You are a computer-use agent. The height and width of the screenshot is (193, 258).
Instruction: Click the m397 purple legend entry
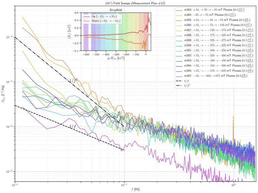(x=214, y=76)
